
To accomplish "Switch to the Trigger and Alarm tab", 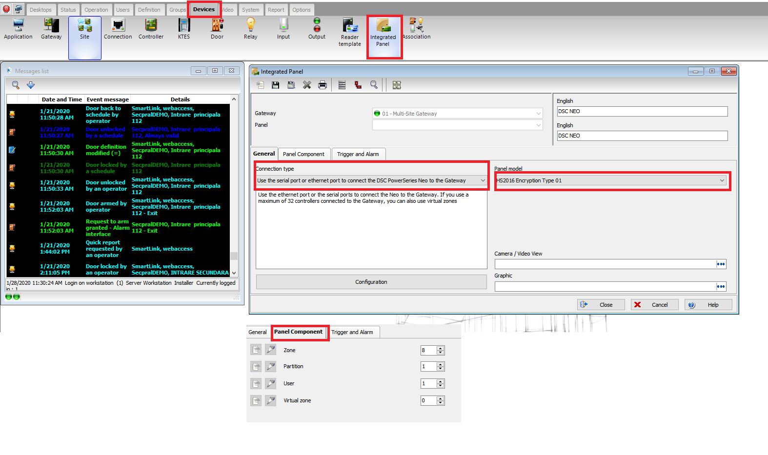I will (358, 154).
